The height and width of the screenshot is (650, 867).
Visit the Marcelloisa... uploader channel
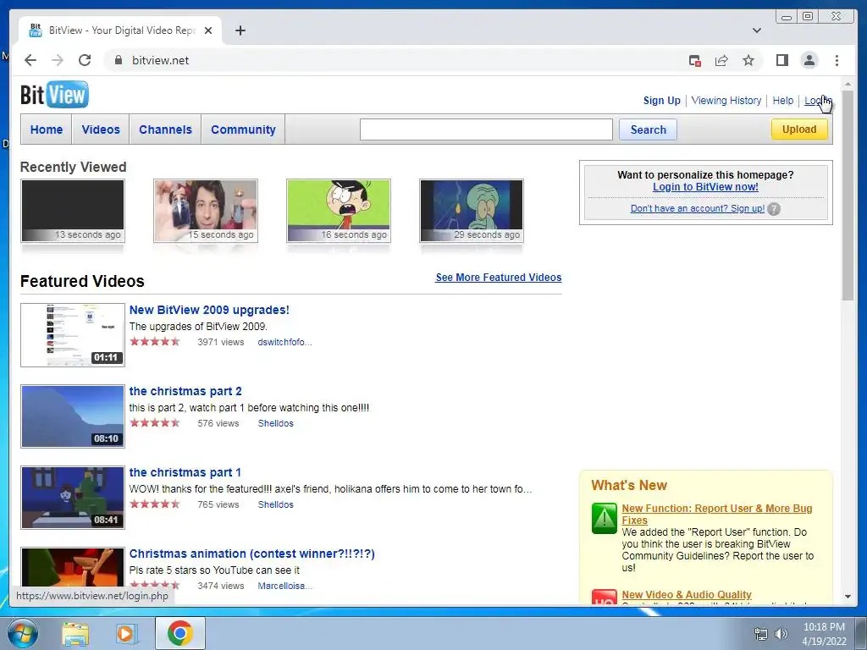tap(284, 586)
